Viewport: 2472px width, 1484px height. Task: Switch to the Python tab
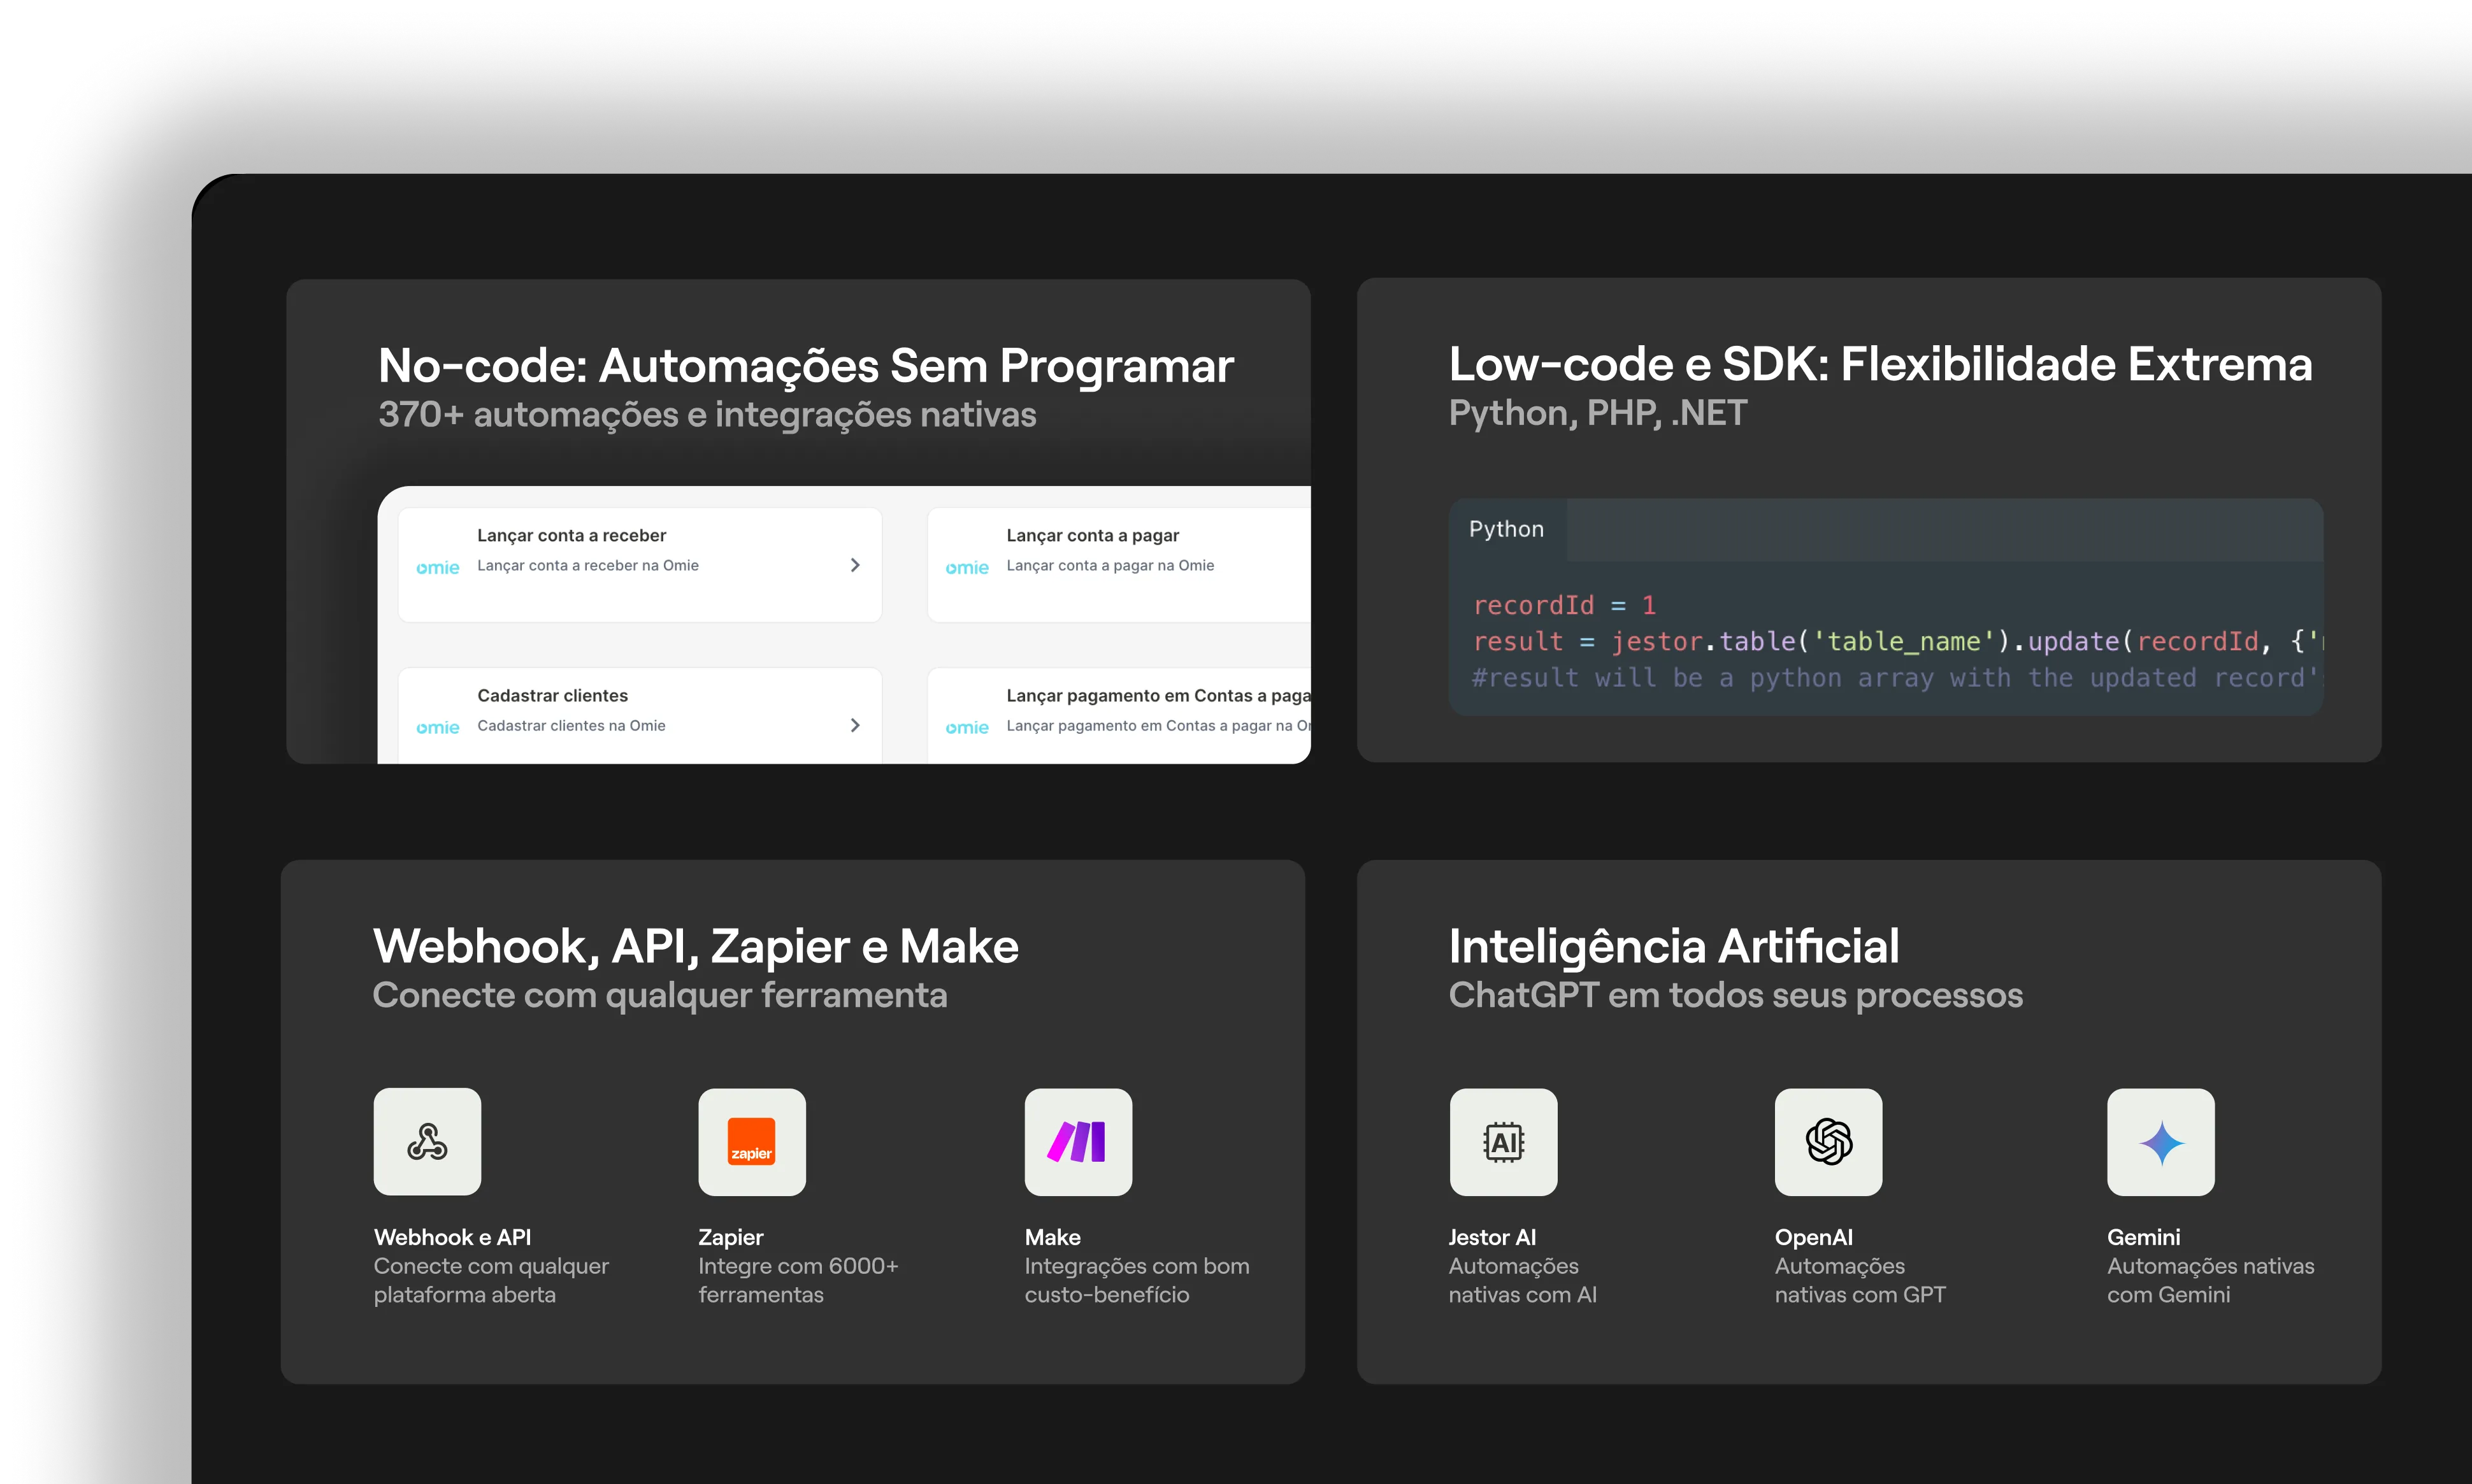pyautogui.click(x=1507, y=529)
